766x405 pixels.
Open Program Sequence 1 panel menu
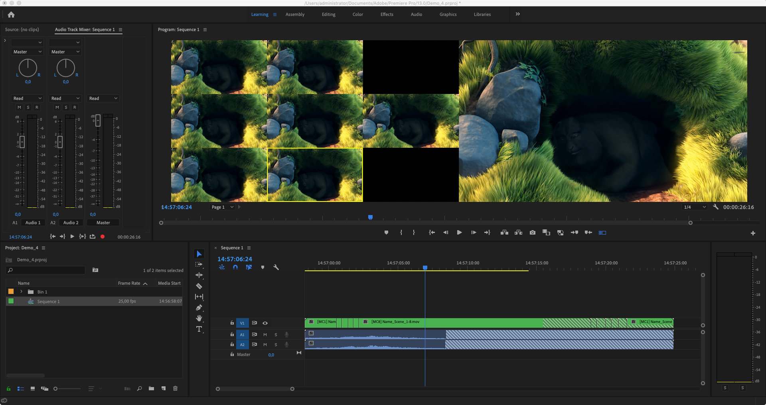[x=205, y=29]
